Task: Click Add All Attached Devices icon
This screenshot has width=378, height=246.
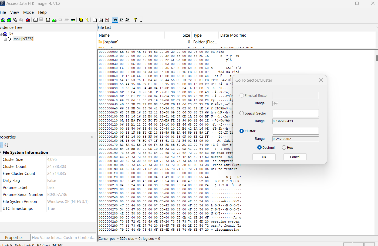Action: (x=9, y=20)
